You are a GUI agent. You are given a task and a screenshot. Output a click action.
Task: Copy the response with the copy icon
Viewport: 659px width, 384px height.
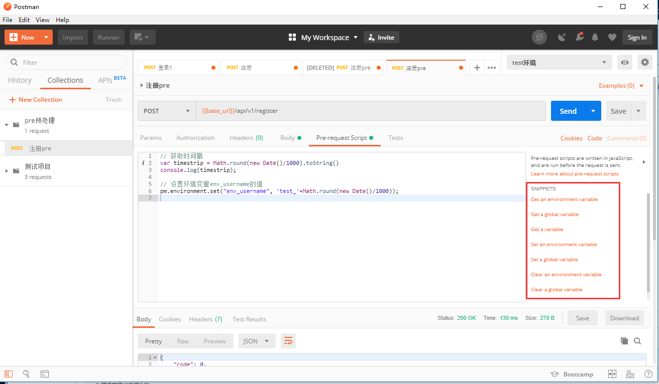point(624,341)
